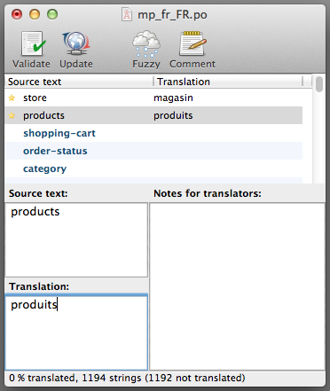The height and width of the screenshot is (391, 330).
Task: Sort by the Translation column header
Action: point(228,82)
